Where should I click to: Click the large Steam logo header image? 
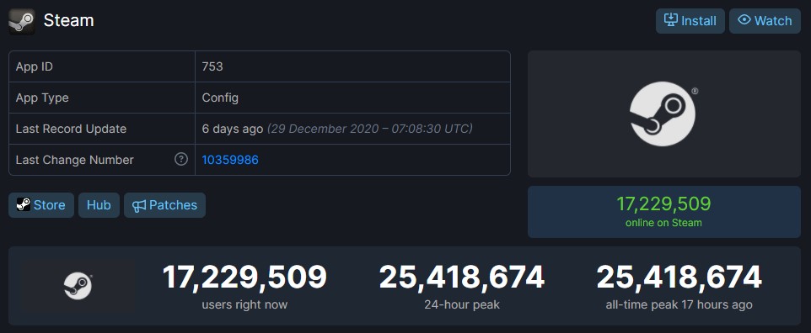pos(663,114)
